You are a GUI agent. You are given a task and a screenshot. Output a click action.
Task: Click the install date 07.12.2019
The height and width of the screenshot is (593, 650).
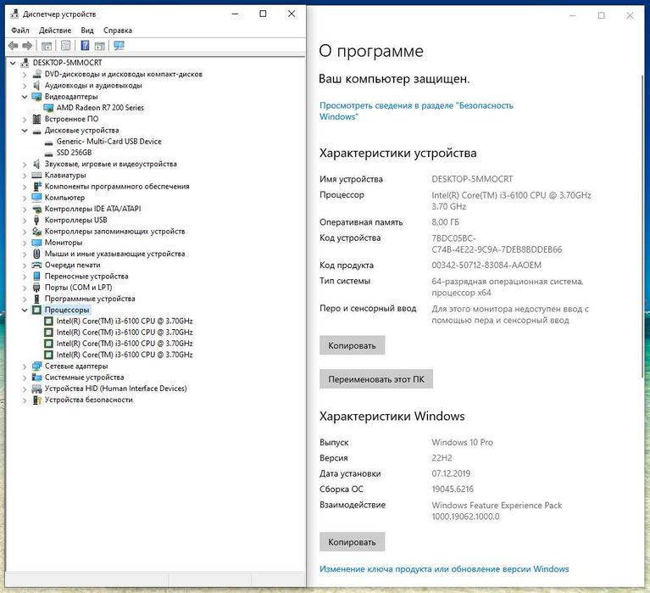coord(451,473)
